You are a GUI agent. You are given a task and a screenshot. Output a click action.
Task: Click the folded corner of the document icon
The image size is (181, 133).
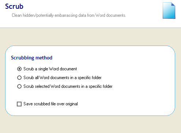pyautogui.click(x=173, y=4)
